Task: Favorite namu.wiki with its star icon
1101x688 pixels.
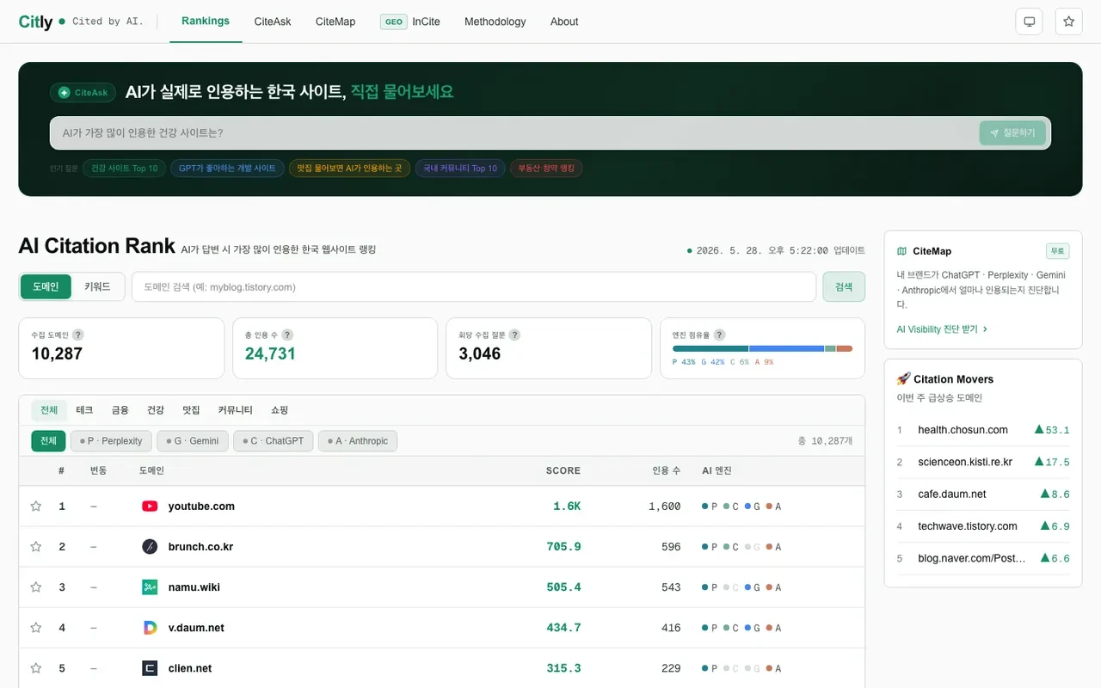Action: [36, 587]
